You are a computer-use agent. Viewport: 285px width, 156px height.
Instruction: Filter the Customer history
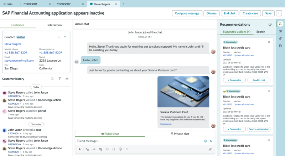(59, 79)
